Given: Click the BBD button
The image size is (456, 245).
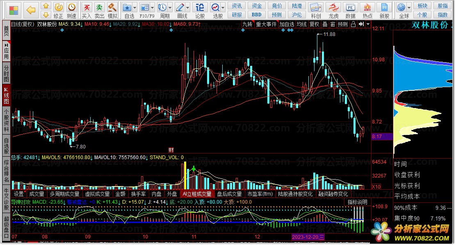Looking at the screenshot, I should 257,15.
